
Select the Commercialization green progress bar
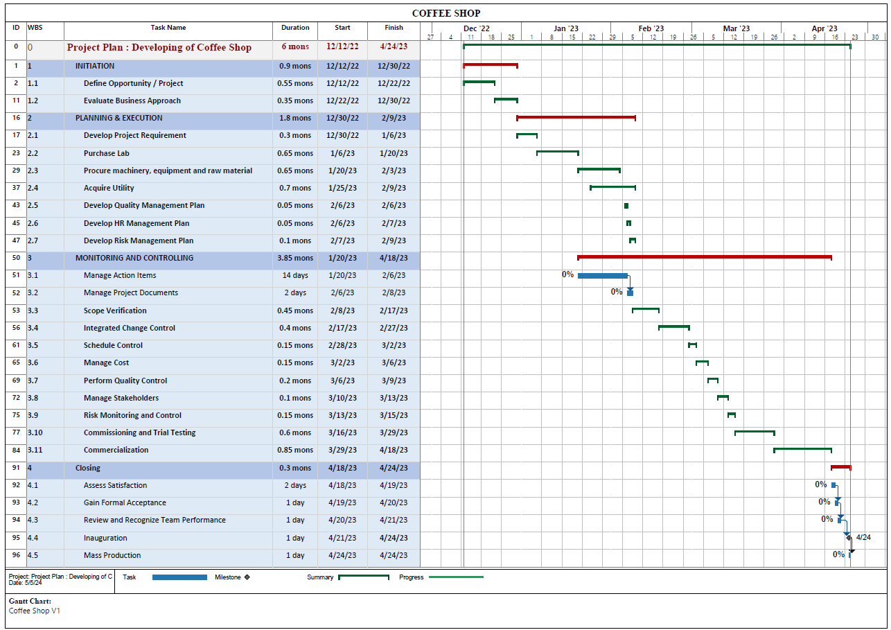[802, 450]
